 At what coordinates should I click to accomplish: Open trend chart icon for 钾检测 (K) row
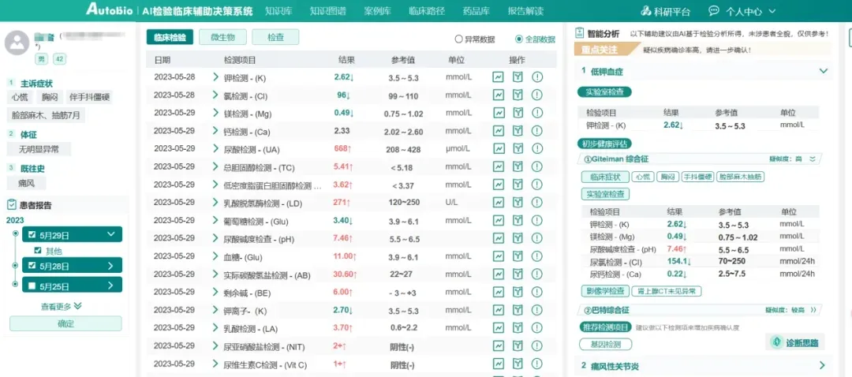499,77
